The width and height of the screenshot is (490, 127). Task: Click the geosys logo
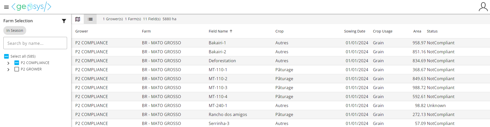coord(31,7)
